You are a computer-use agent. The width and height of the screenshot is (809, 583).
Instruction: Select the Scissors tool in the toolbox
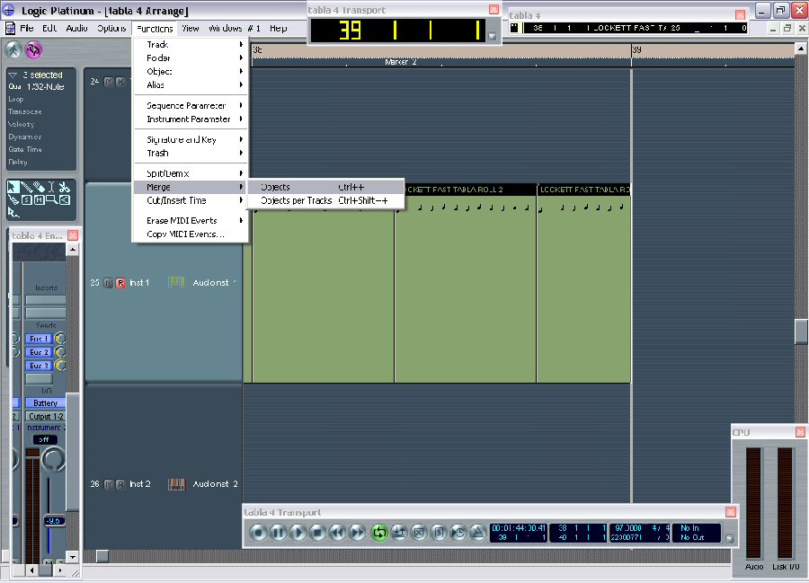[66, 187]
